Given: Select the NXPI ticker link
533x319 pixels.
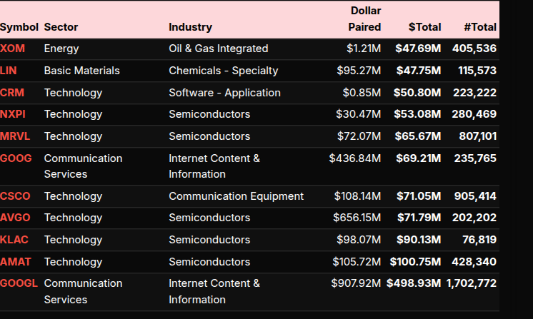Looking at the screenshot, I should point(12,114).
